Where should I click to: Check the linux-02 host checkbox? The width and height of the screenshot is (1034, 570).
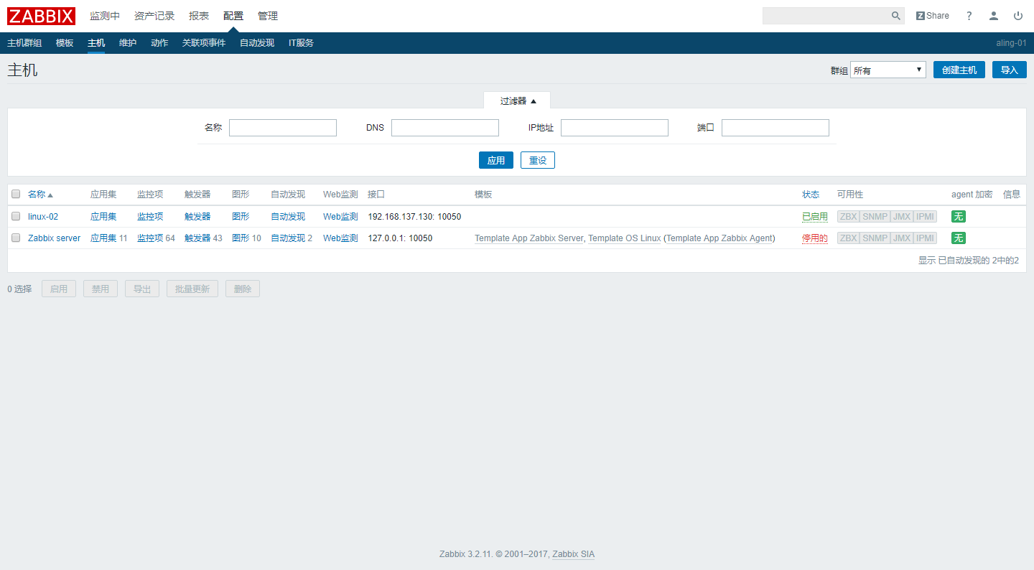point(16,216)
